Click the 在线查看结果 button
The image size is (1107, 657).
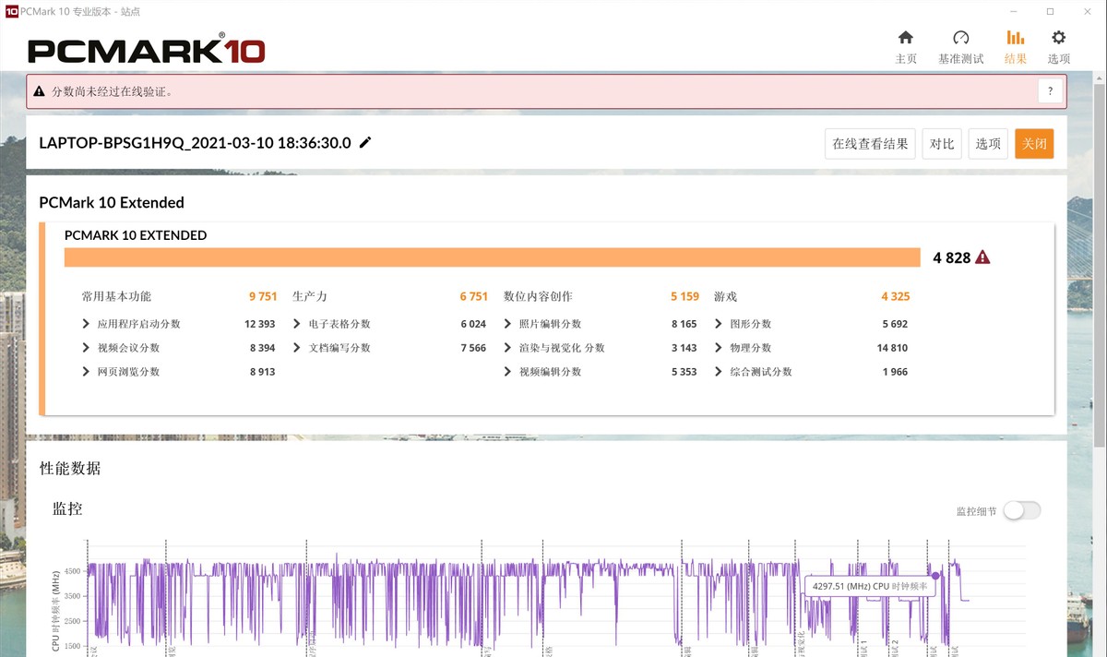(x=869, y=144)
